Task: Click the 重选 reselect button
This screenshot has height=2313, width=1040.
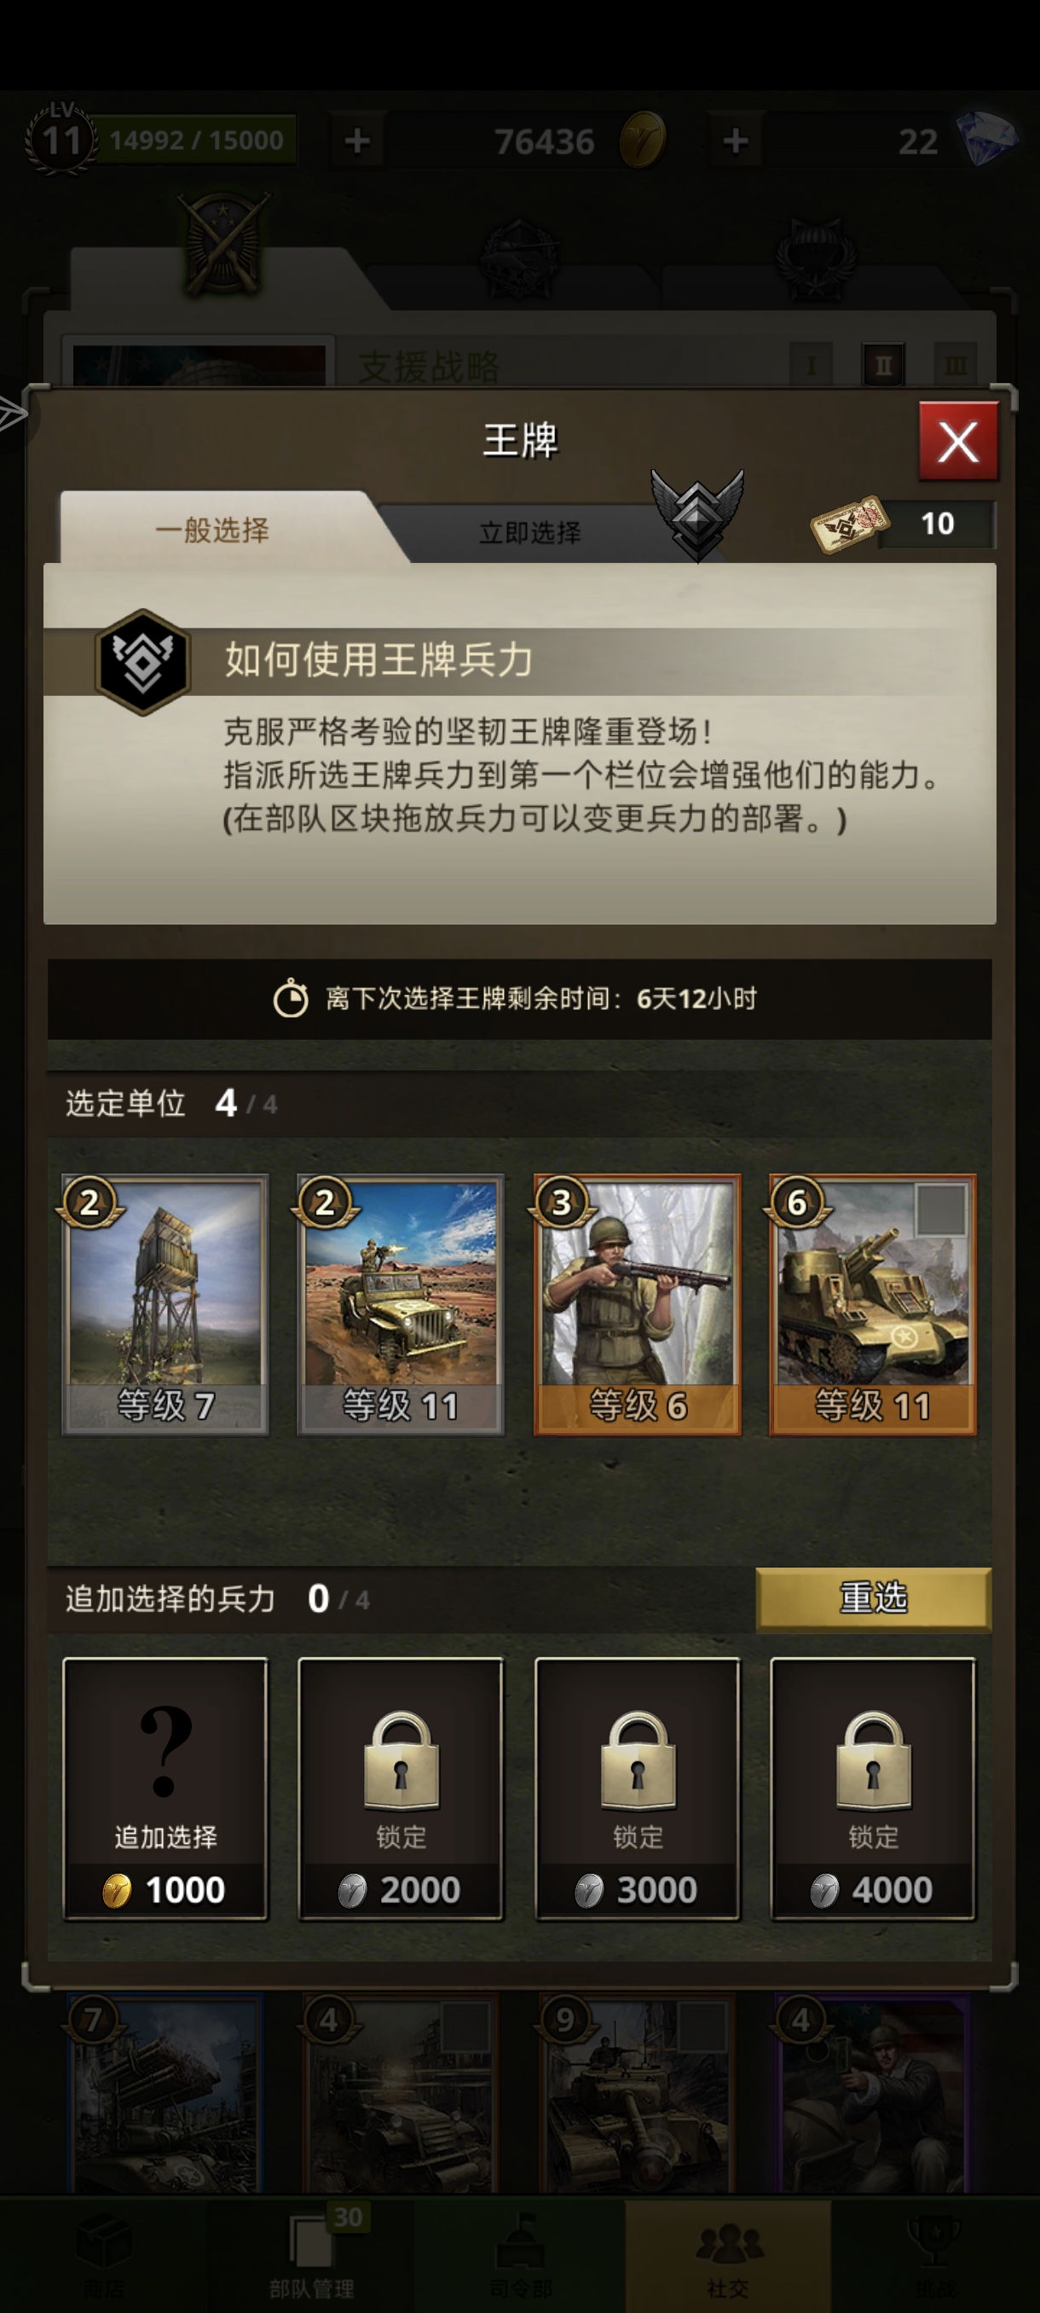Action: coord(873,1597)
